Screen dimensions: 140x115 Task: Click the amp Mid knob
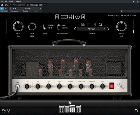click(48, 86)
